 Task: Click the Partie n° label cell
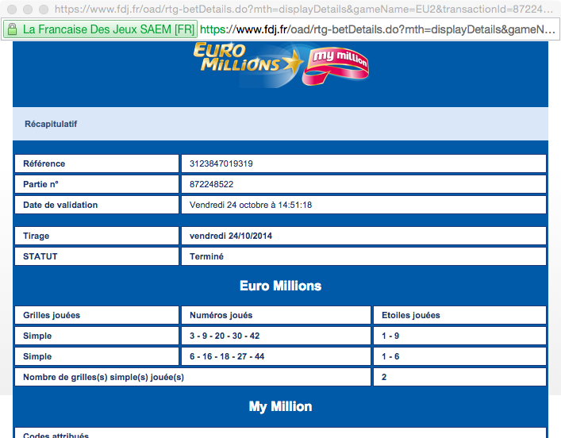(97, 184)
